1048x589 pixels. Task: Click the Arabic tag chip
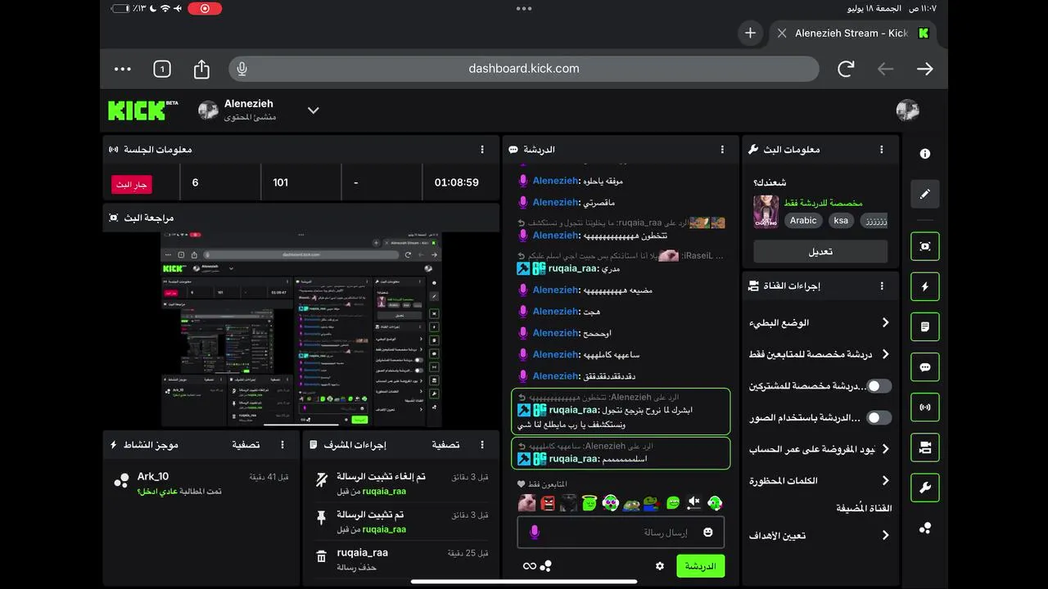pyautogui.click(x=803, y=220)
